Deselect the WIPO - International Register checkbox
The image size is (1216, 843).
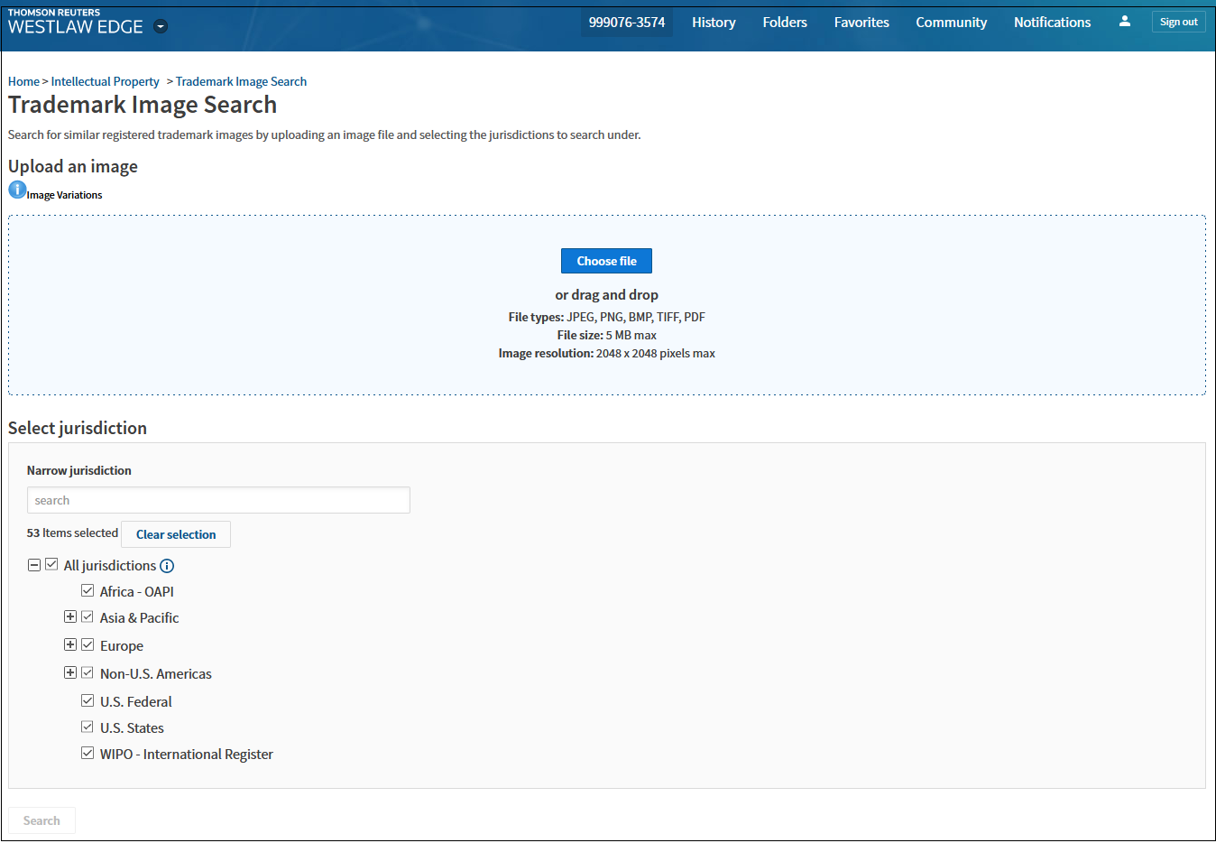pos(88,754)
